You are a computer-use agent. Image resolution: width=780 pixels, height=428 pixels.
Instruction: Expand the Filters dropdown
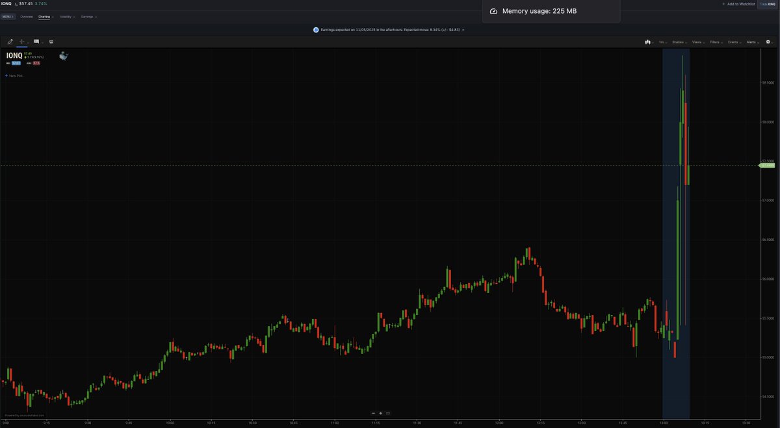click(716, 42)
